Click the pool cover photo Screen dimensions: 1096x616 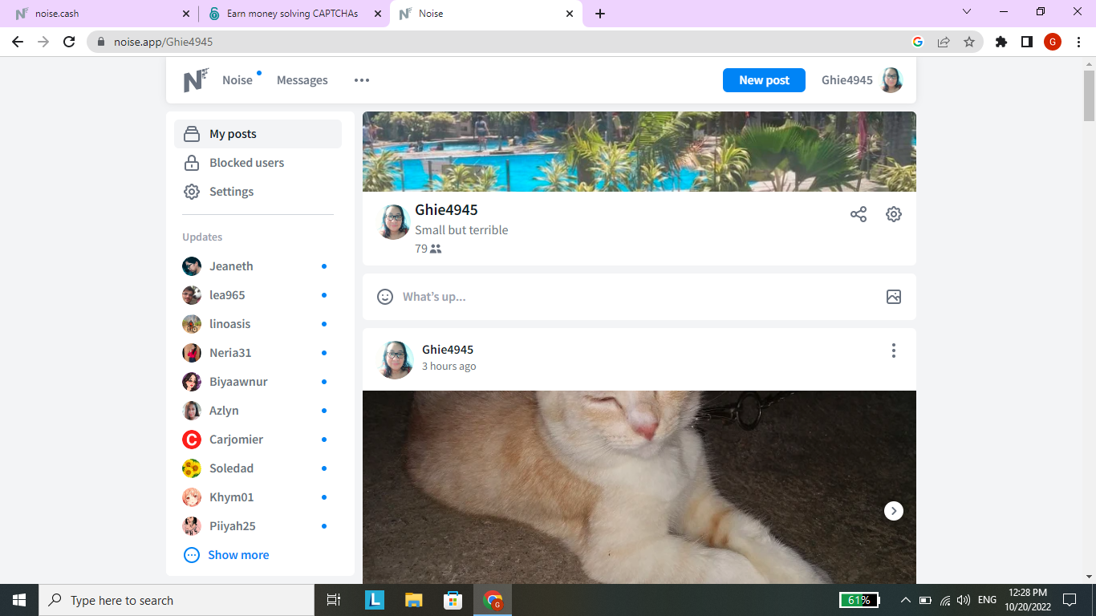point(639,152)
